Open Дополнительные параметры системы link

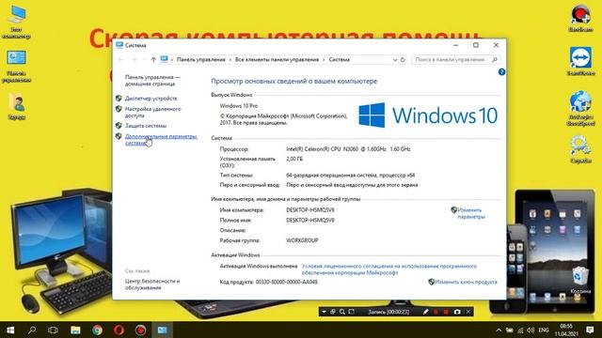[161, 140]
